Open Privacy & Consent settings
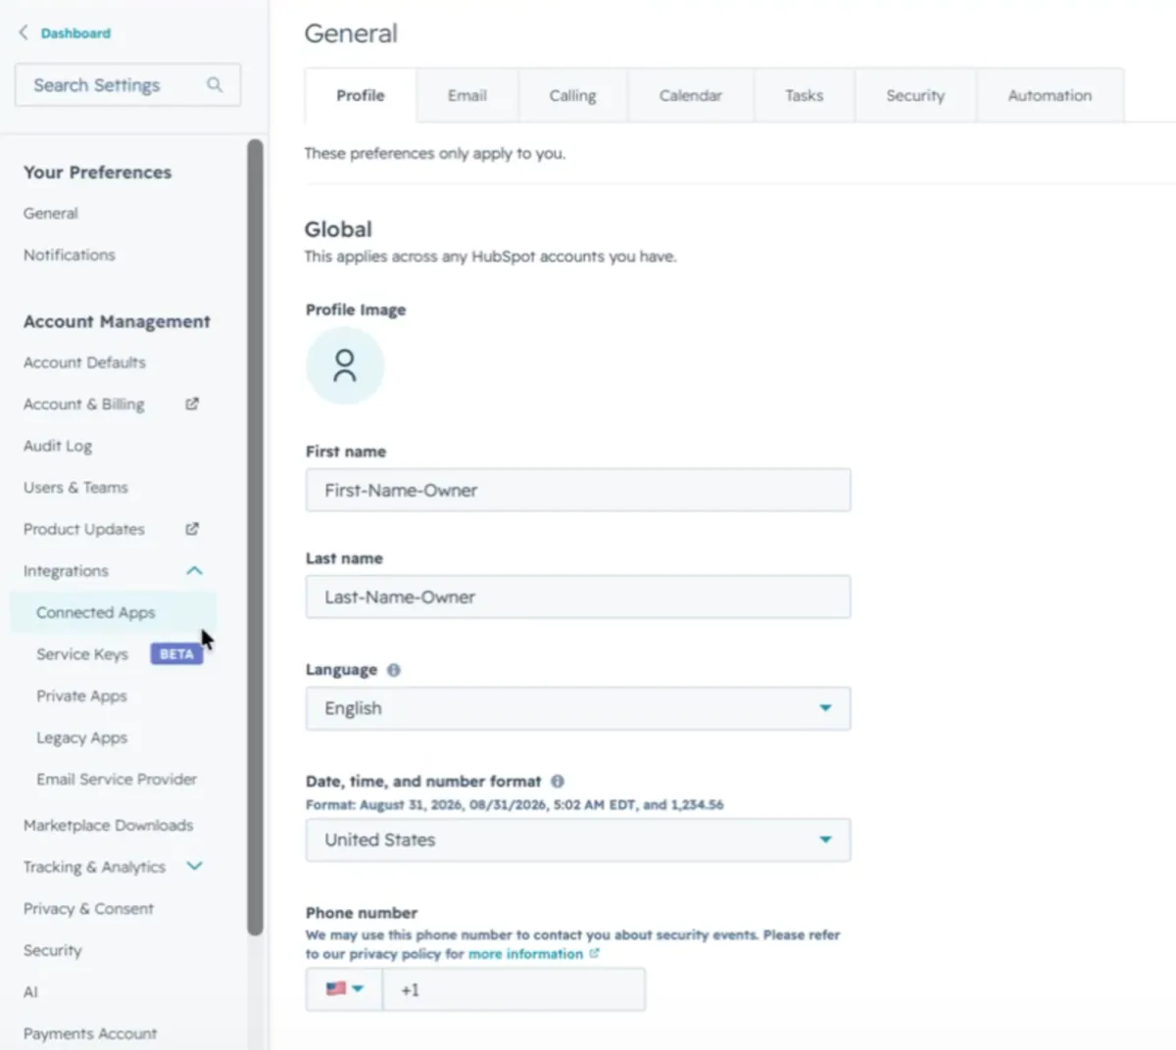This screenshot has width=1176, height=1050. [88, 908]
